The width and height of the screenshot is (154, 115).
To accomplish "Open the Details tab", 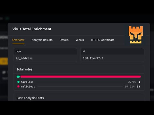I will coord(64,40).
